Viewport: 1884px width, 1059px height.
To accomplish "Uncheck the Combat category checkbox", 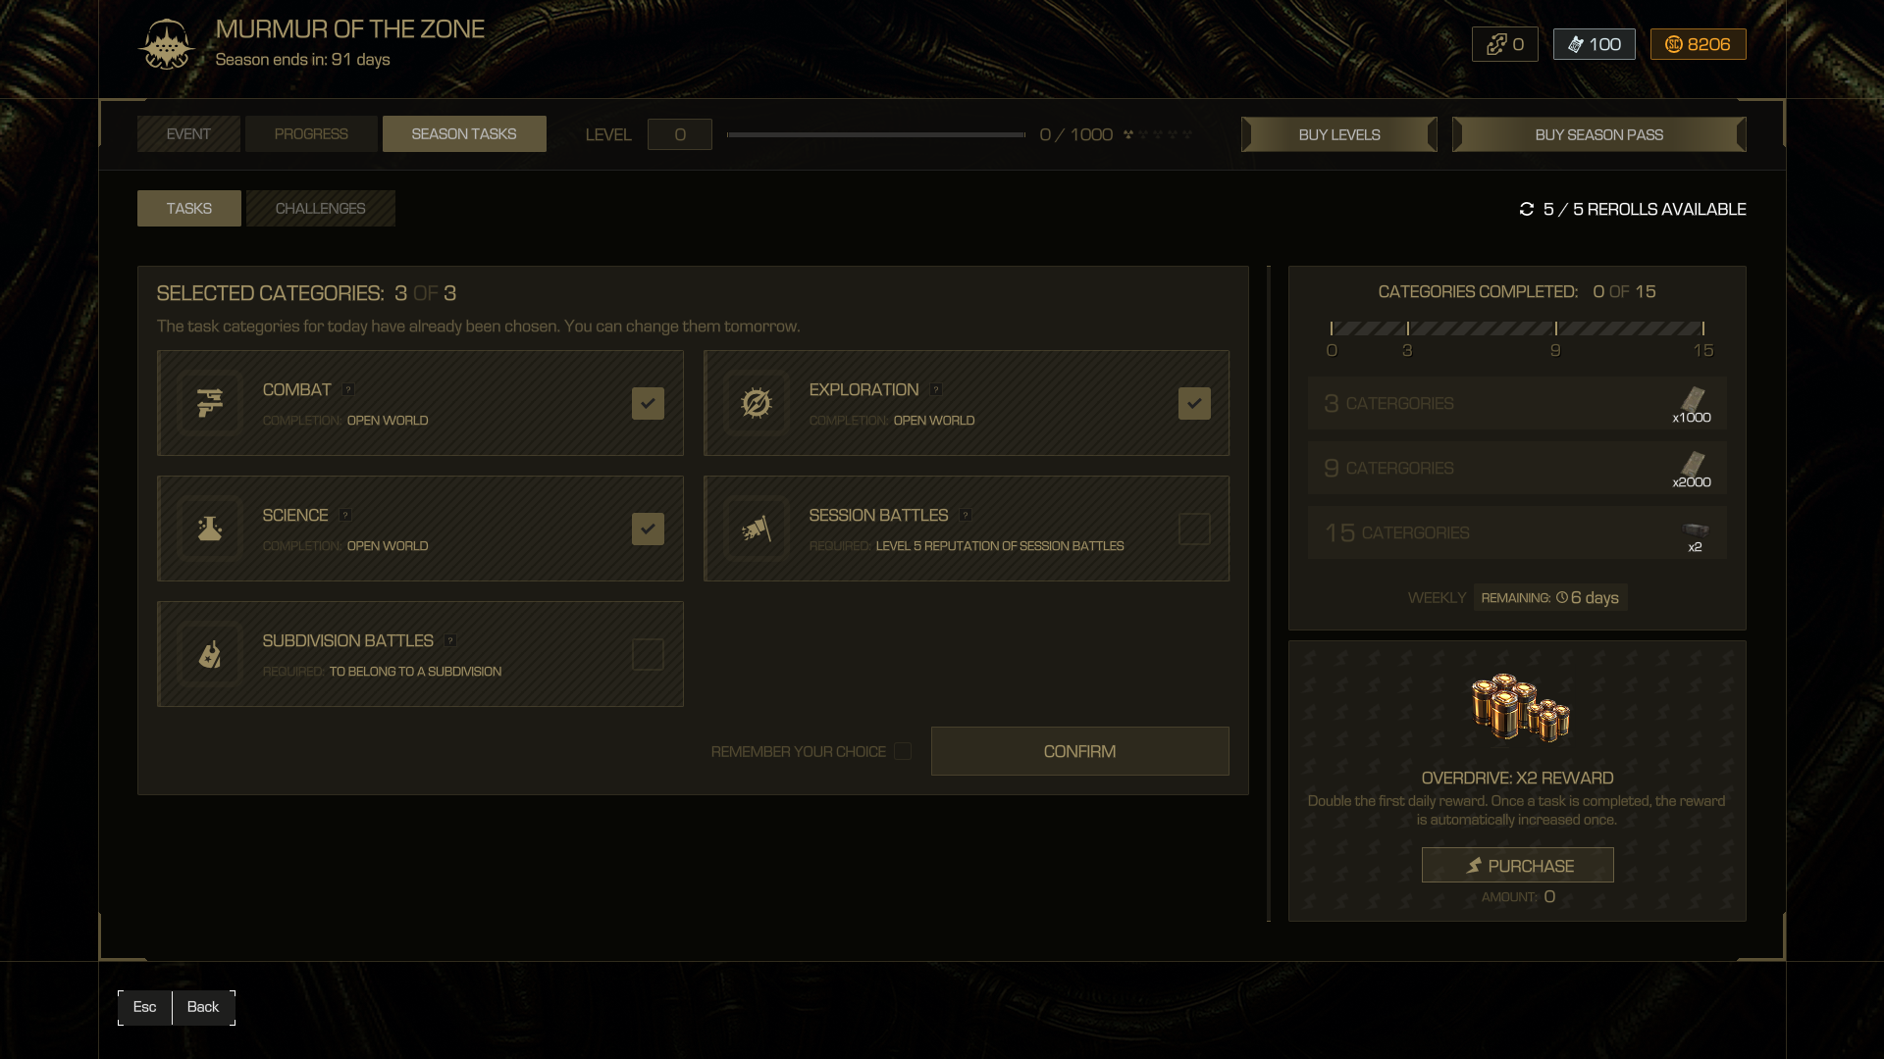I will 648,403.
